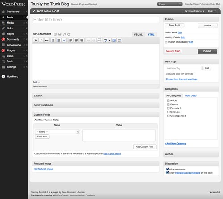Create an unordered bullet list
The image size is (223, 199).
click(53, 41)
